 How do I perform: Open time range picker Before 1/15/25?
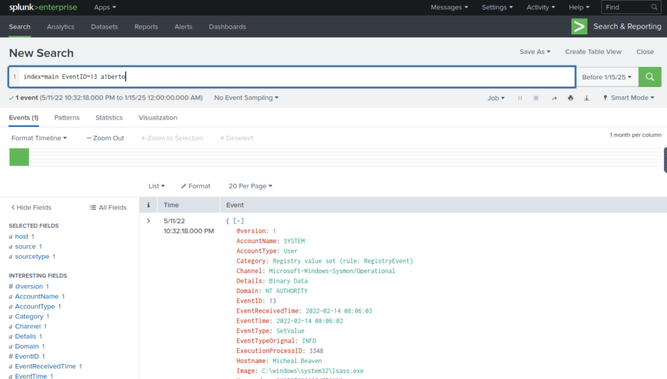click(607, 77)
